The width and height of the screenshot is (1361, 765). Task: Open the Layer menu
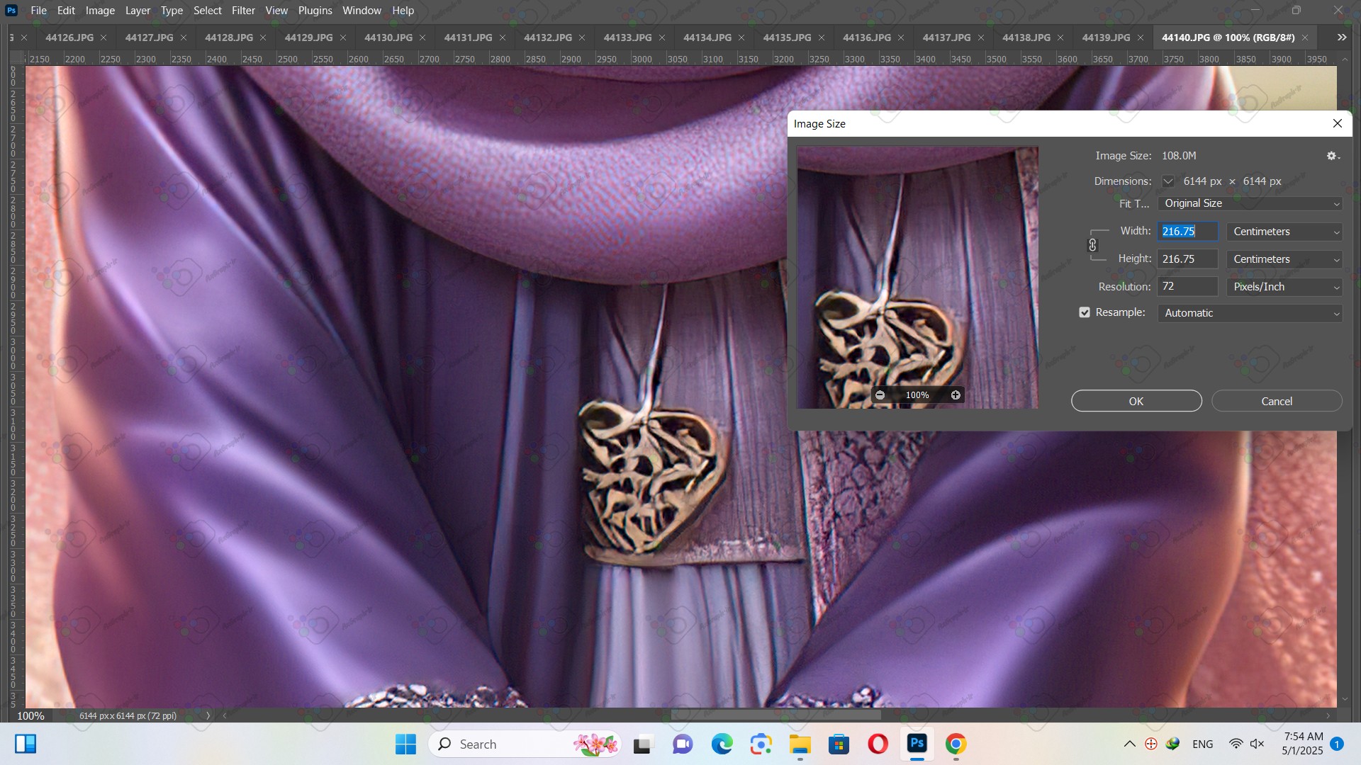tap(138, 11)
